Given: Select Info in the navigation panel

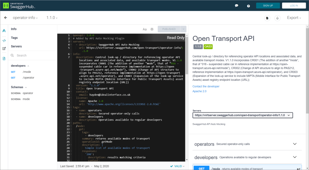Looking at the screenshot, I should click(x=14, y=29).
